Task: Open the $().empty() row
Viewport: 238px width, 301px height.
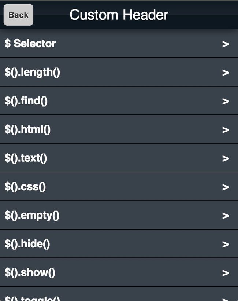Action: click(x=119, y=215)
